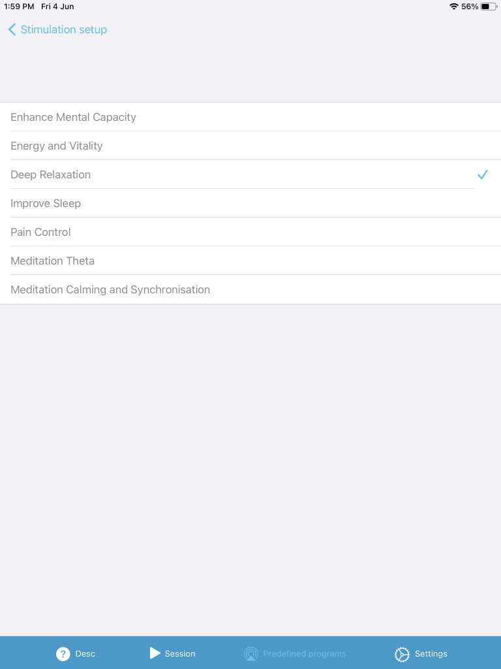Pick the Improve Sleep program
This screenshot has width=501, height=669.
click(46, 203)
